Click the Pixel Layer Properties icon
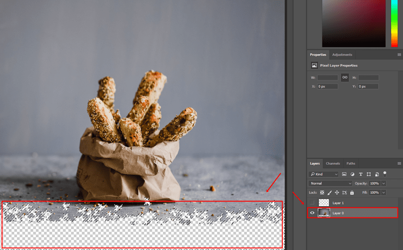Image resolution: width=403 pixels, height=250 pixels. click(x=314, y=65)
